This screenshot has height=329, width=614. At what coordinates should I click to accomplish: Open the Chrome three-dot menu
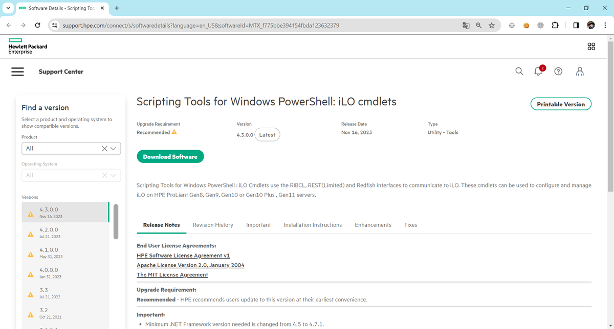[x=605, y=25]
